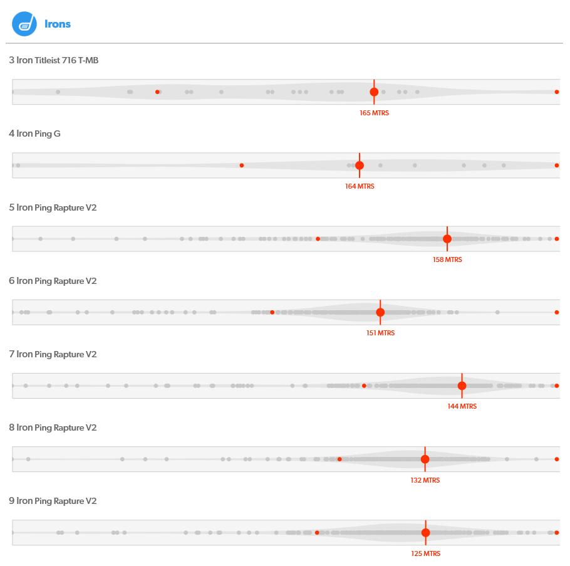Click the 9 Iron large red average marker
Image resolution: width=570 pixels, height=566 pixels.
tap(425, 533)
